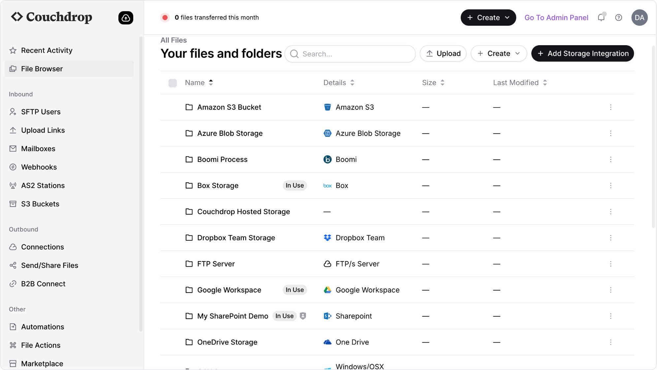Expand the Create dropdown in the top bar
This screenshot has height=370, width=657.
point(488,17)
